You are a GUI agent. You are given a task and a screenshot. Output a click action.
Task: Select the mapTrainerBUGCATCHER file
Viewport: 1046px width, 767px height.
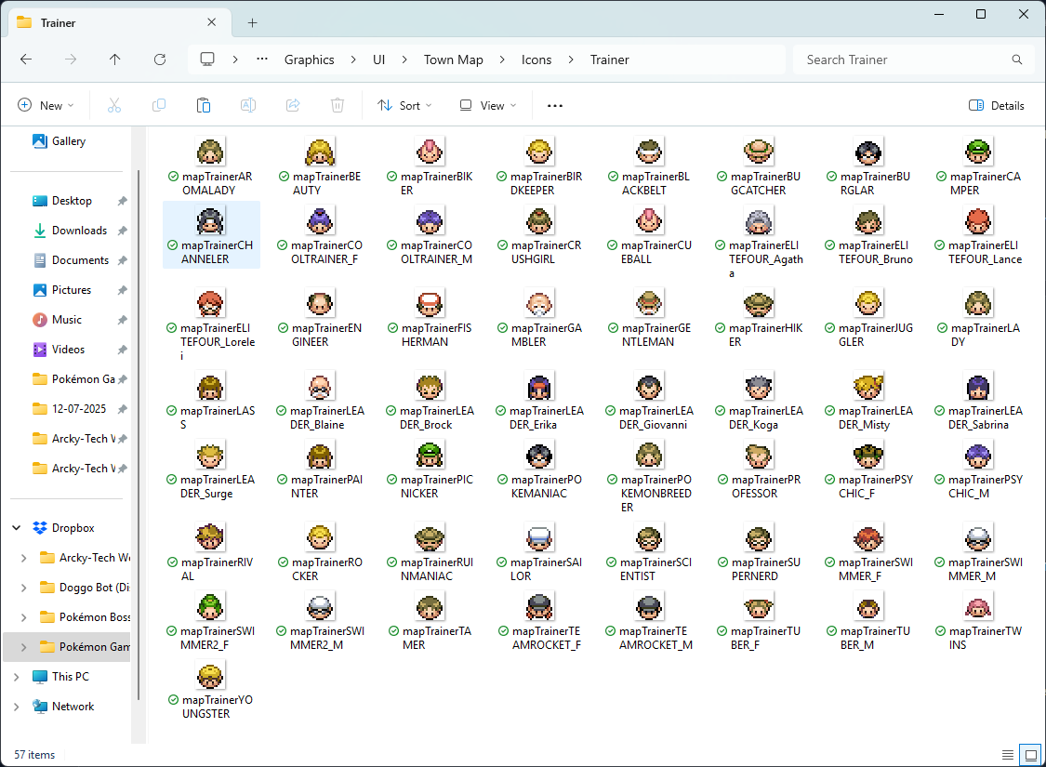point(759,165)
